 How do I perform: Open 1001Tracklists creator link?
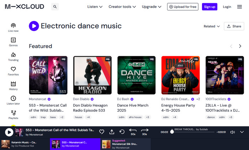[216, 99]
